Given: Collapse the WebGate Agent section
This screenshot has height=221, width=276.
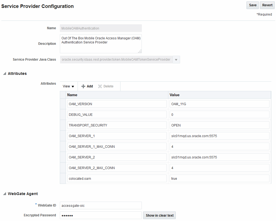Looking at the screenshot, I should point(4,194).
